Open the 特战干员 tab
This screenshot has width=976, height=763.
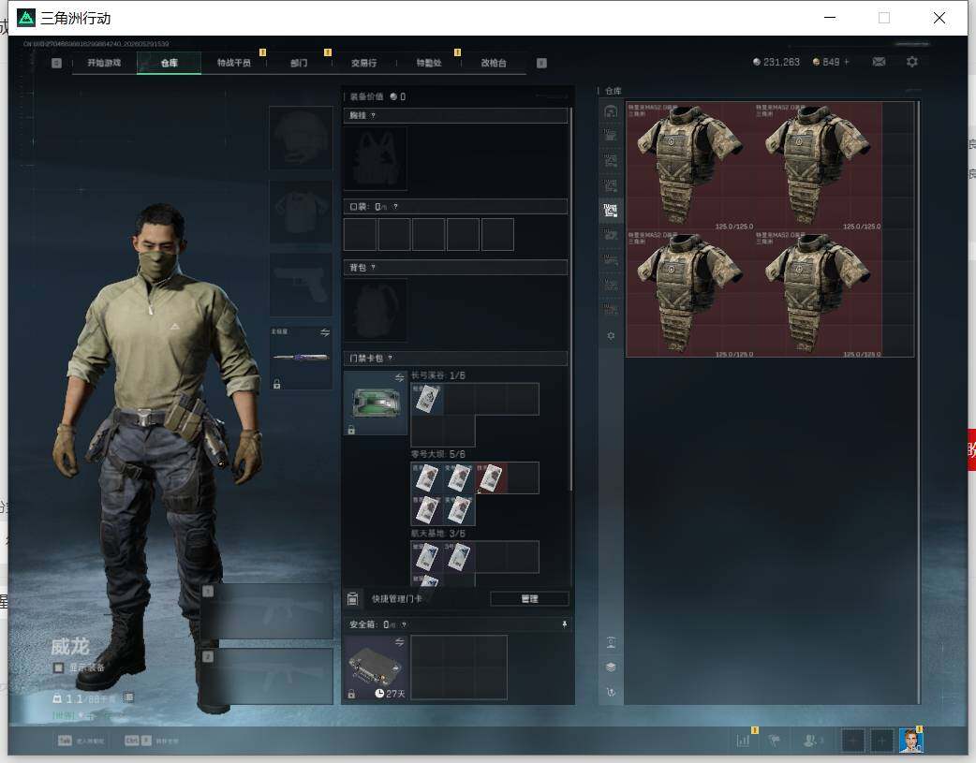click(x=234, y=63)
